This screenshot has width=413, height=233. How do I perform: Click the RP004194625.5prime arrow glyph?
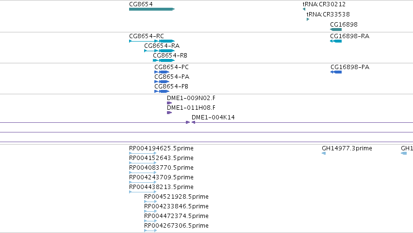[143, 154]
